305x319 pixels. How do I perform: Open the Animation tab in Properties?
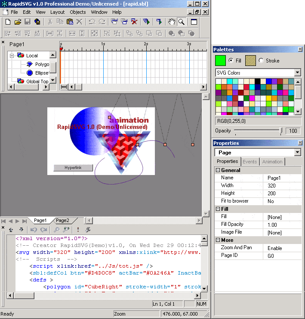point(272,162)
